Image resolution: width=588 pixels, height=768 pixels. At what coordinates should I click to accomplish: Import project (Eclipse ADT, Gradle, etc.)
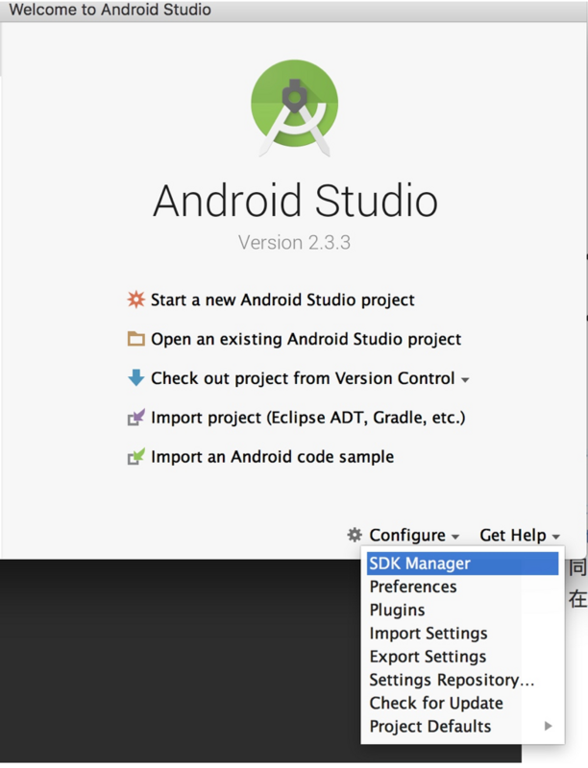(307, 418)
